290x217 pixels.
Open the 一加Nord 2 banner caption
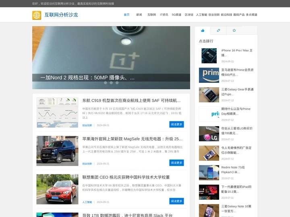pos(87,78)
